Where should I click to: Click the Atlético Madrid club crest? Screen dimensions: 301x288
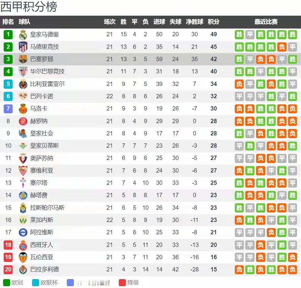tap(23, 47)
